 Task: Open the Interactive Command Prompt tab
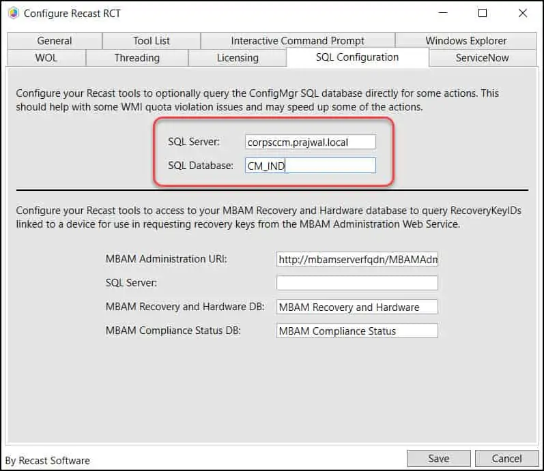tap(298, 41)
